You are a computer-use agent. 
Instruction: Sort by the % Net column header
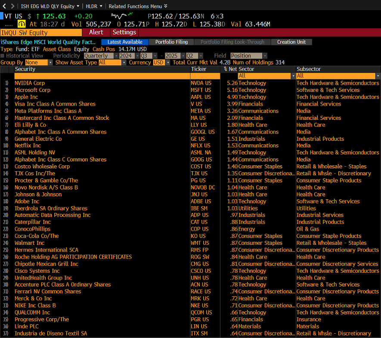coord(230,69)
